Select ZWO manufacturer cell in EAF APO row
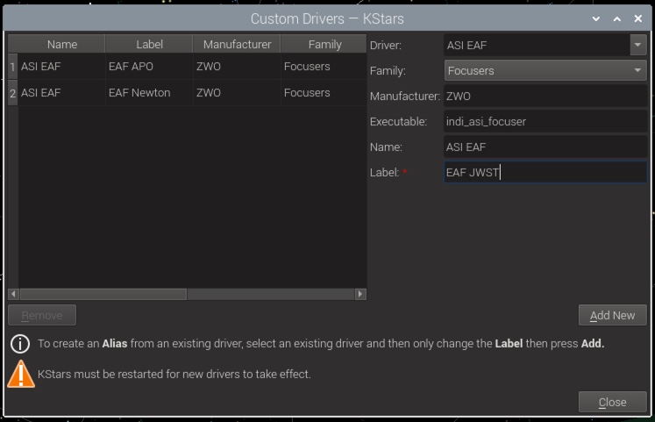The image size is (655, 422). (237, 67)
